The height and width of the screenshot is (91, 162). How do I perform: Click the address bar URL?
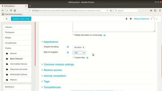[x=67, y=11]
